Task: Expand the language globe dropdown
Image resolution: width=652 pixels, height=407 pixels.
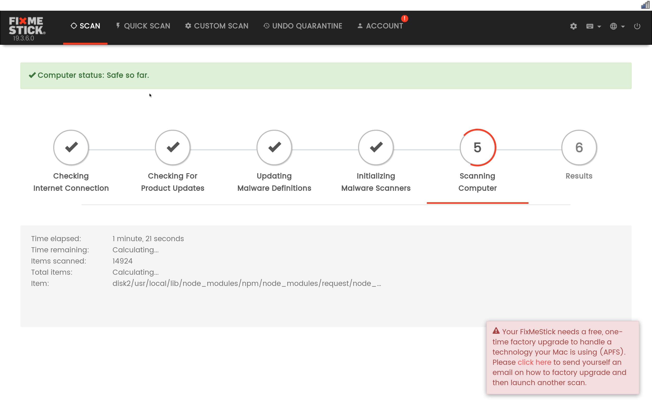Action: pos(617,26)
